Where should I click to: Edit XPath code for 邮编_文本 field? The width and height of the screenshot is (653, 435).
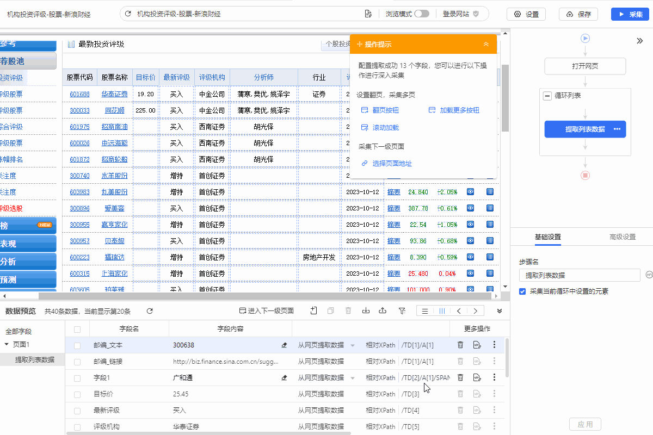pyautogui.click(x=477, y=345)
